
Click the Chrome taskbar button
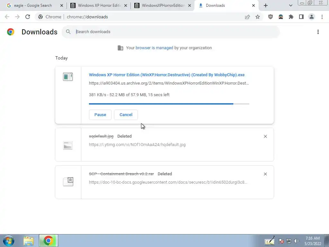[x=49, y=241]
